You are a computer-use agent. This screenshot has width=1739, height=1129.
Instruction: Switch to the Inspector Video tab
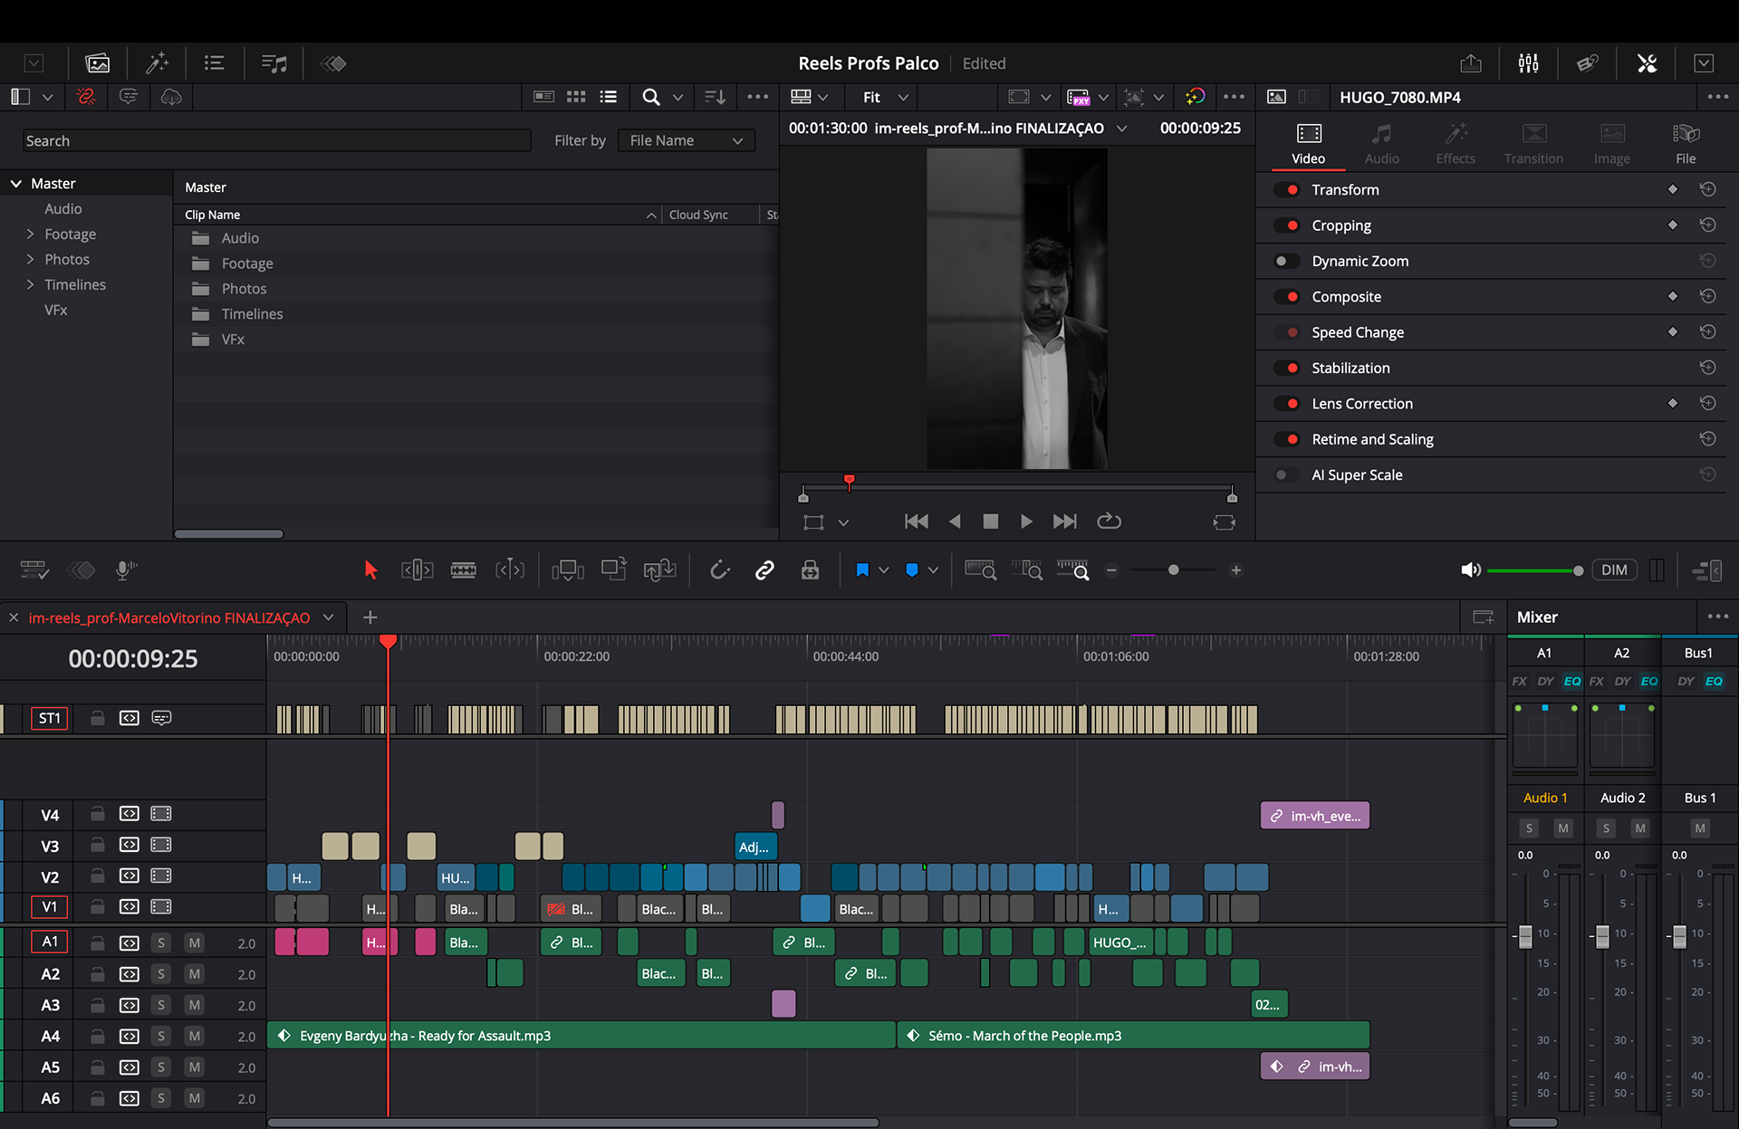(1308, 144)
